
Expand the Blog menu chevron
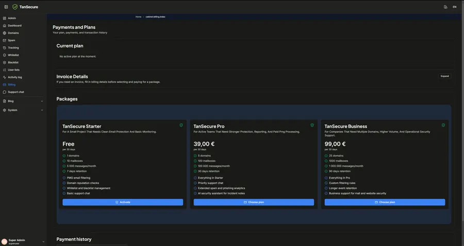[42, 101]
